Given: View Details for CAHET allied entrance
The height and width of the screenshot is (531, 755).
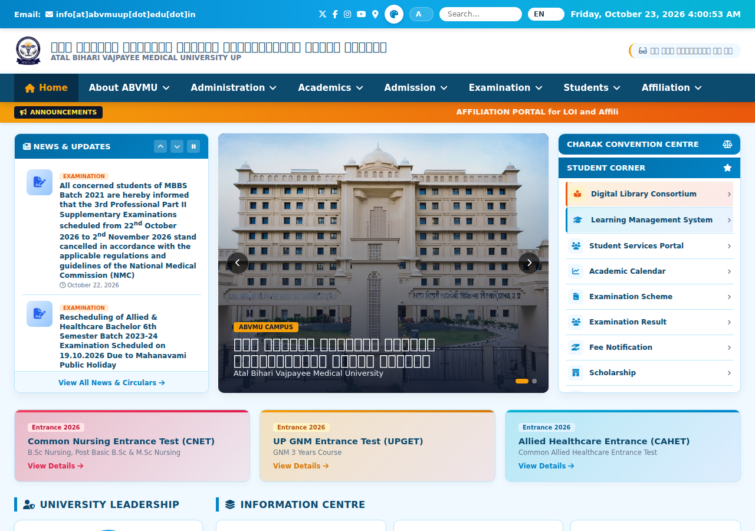Looking at the screenshot, I should tap(546, 466).
